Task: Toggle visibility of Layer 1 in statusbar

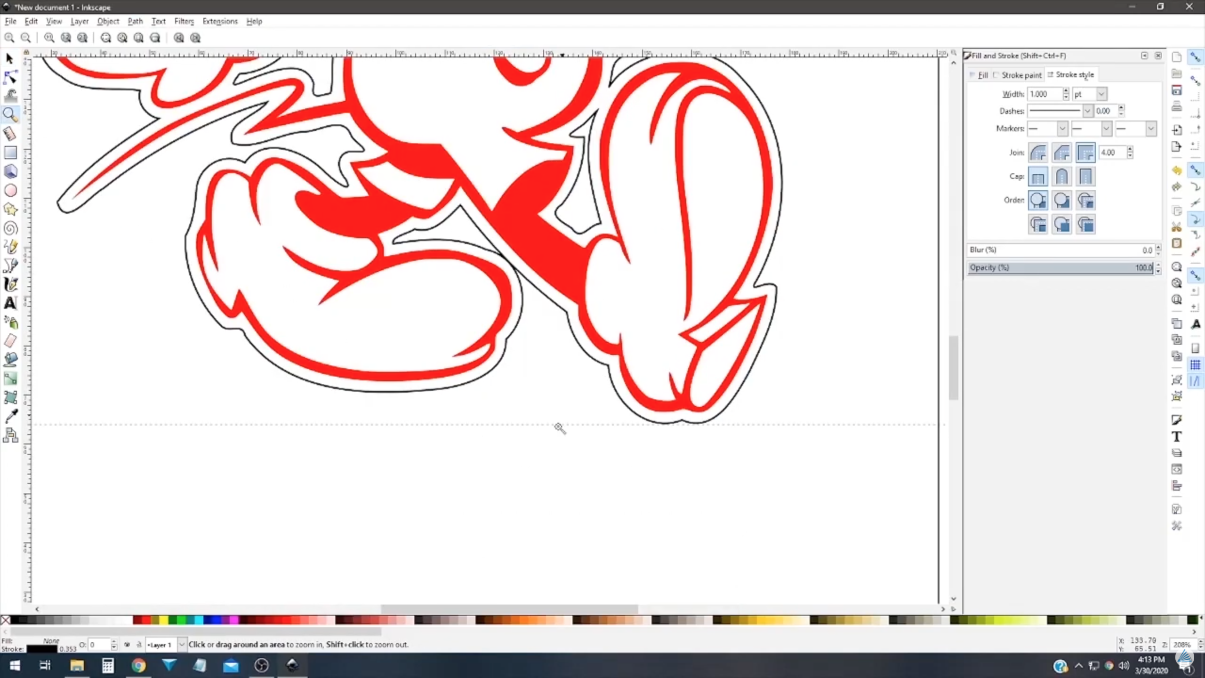Action: pyautogui.click(x=128, y=645)
